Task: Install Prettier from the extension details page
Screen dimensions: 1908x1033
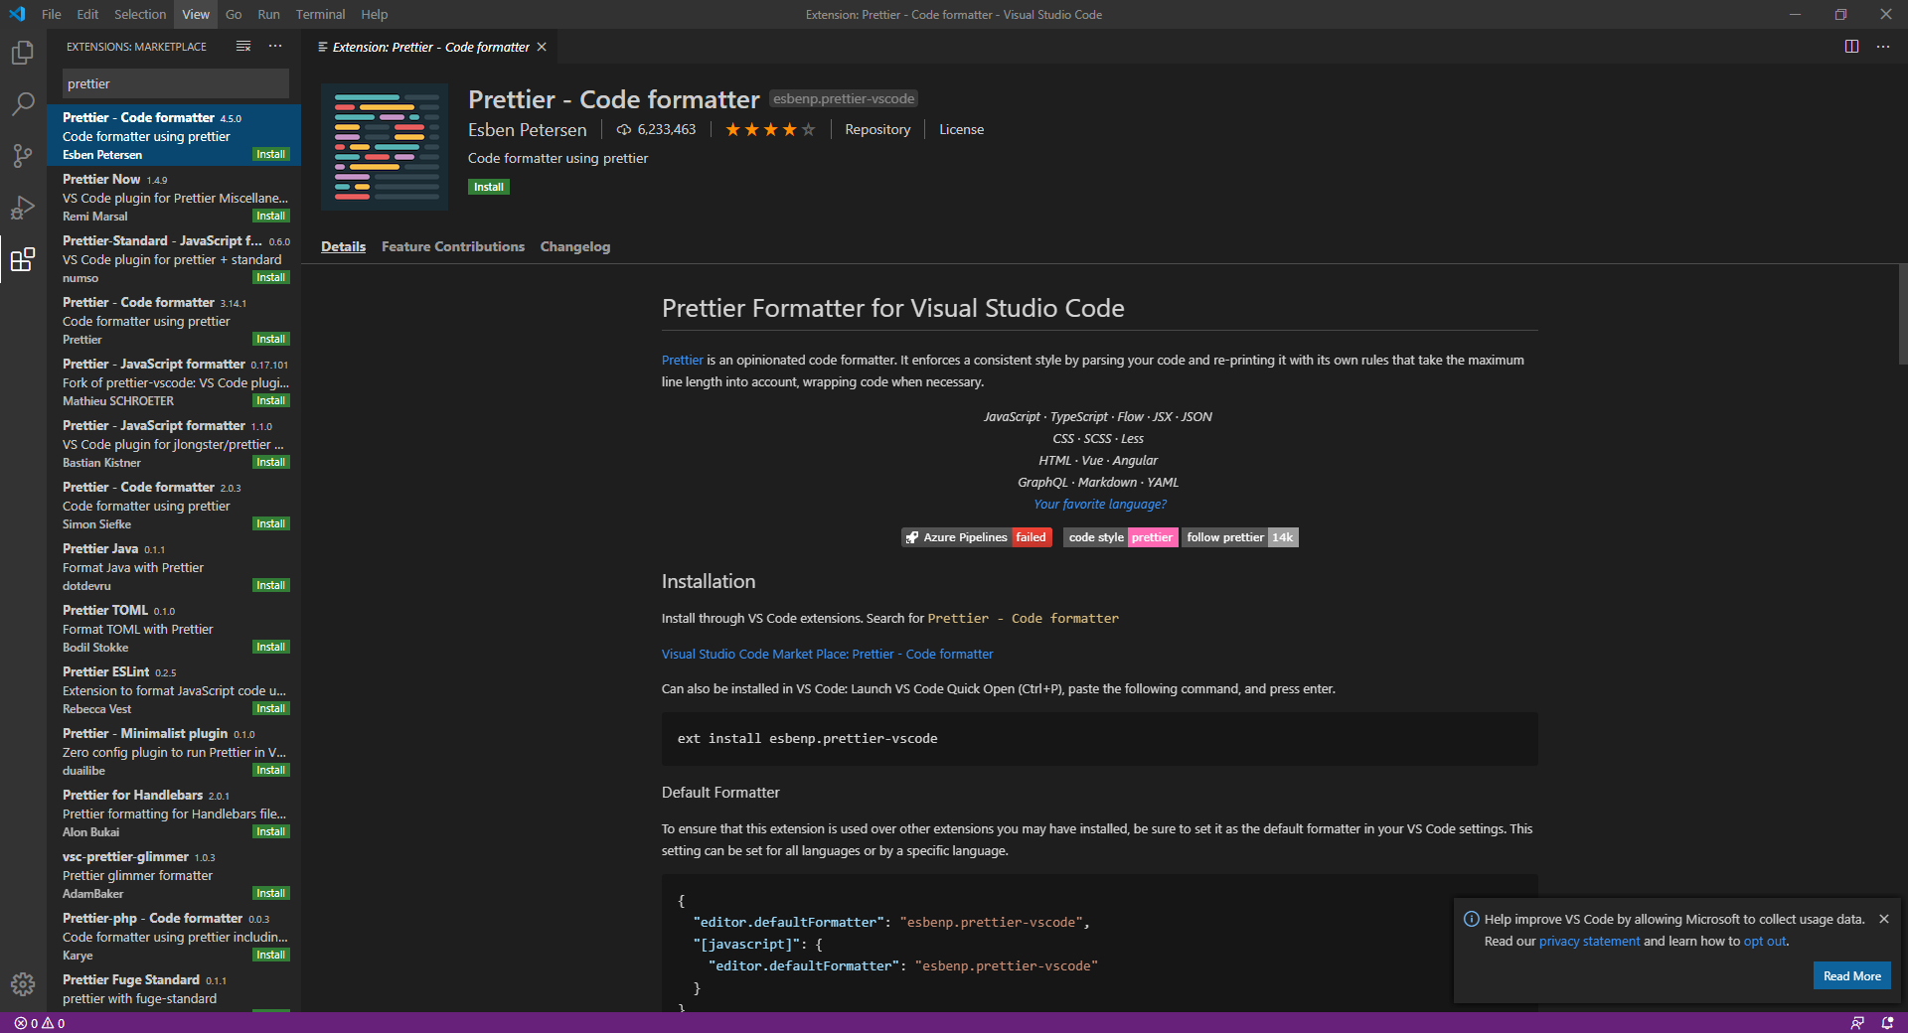Action: 488,187
